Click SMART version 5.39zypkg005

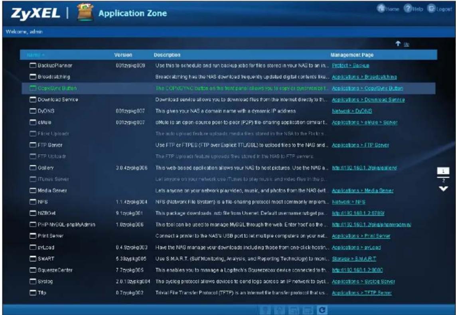pos(131,258)
